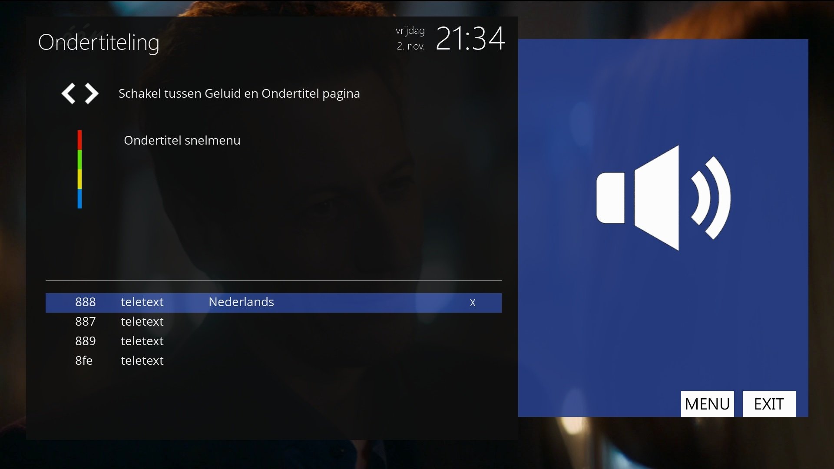Click the vrijdag 2. nov. date
The width and height of the screenshot is (834, 469).
point(410,38)
